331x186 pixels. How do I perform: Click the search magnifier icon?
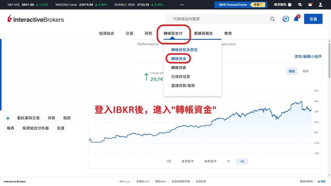click(272, 19)
